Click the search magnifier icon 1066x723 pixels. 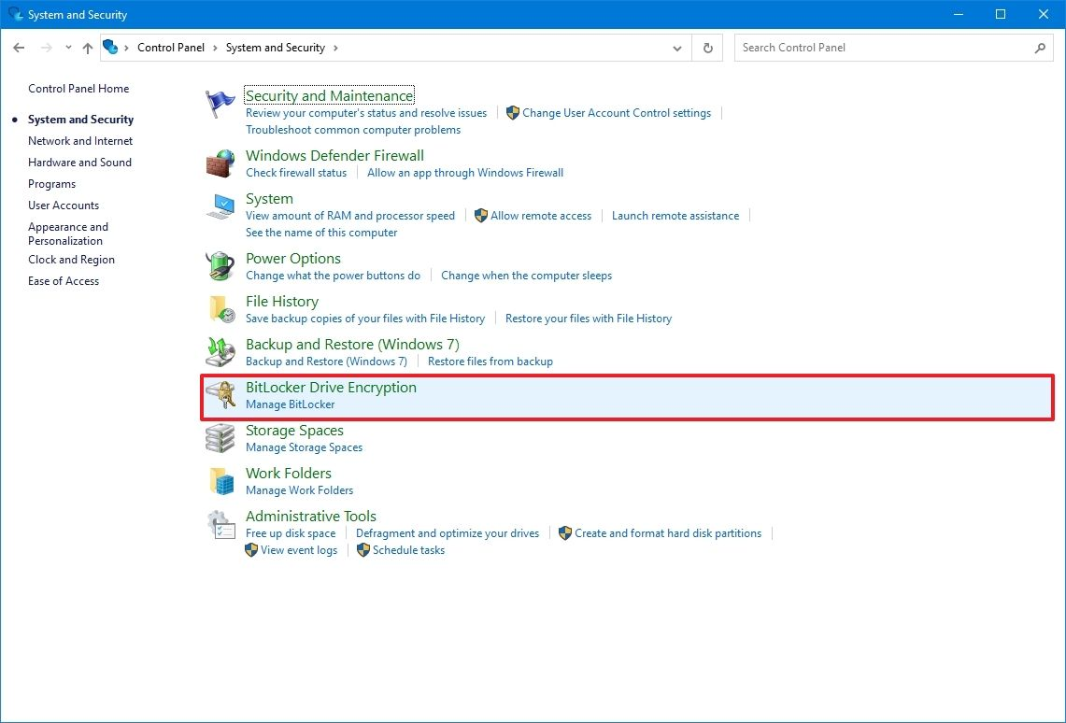click(1040, 48)
